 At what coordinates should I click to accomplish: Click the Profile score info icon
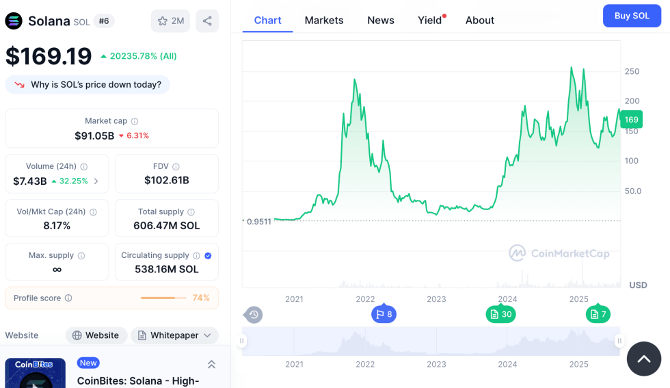[68, 298]
